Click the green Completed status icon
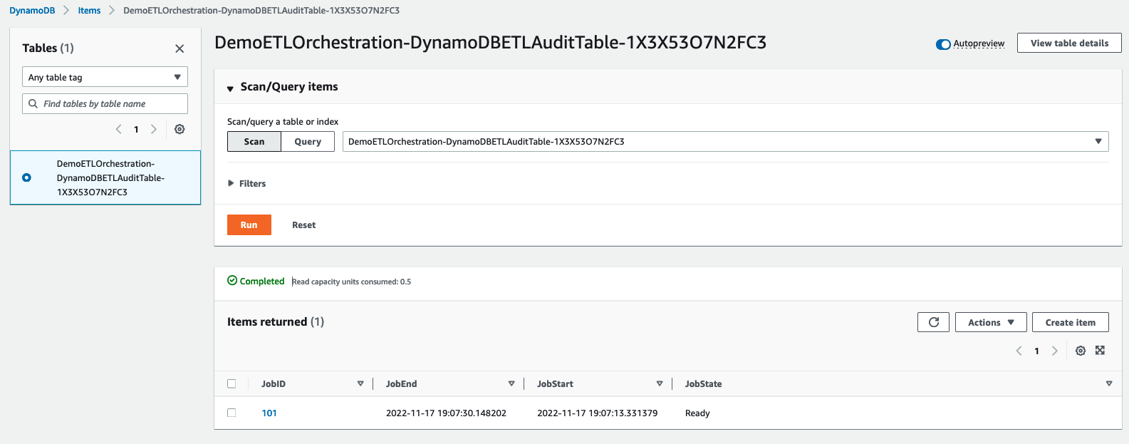 pyautogui.click(x=232, y=281)
